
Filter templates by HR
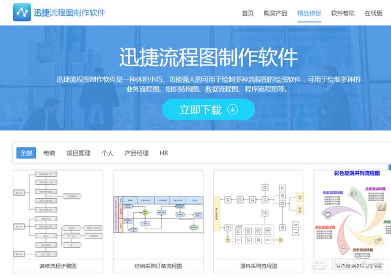point(164,153)
